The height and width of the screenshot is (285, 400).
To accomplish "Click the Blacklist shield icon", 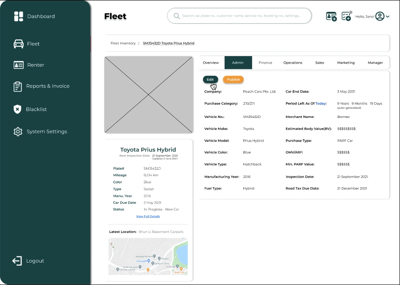I will tap(18, 109).
